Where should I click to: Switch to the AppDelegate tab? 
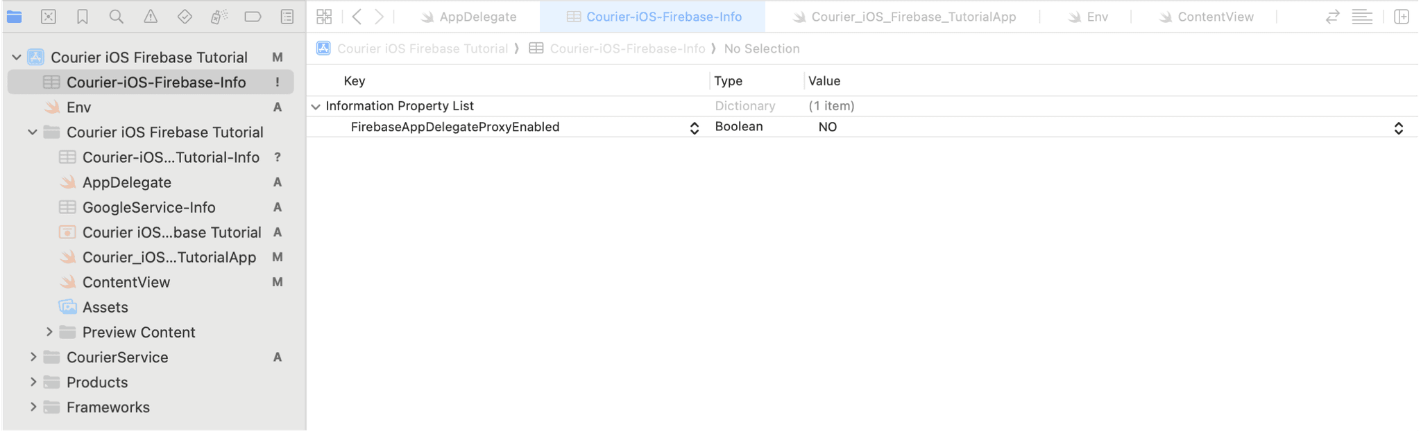(469, 17)
